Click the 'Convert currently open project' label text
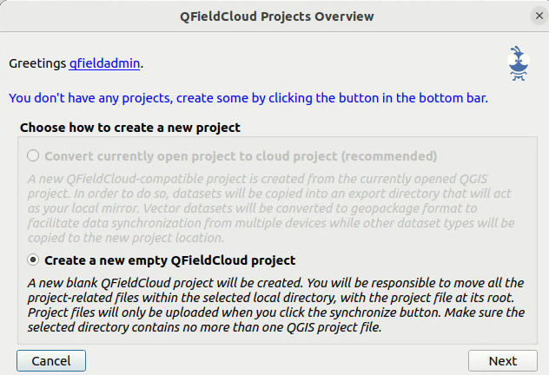 241,156
